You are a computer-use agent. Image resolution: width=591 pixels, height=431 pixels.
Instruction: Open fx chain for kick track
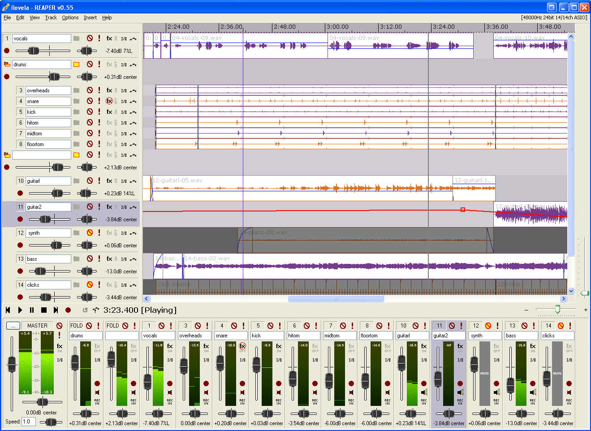click(x=109, y=112)
